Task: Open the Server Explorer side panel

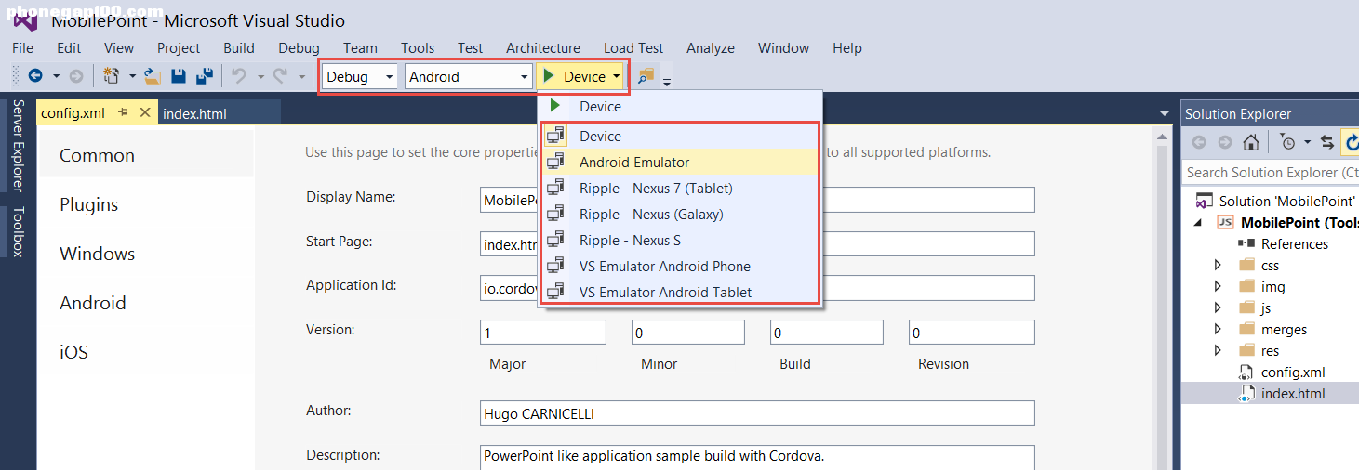Action: pos(18,145)
